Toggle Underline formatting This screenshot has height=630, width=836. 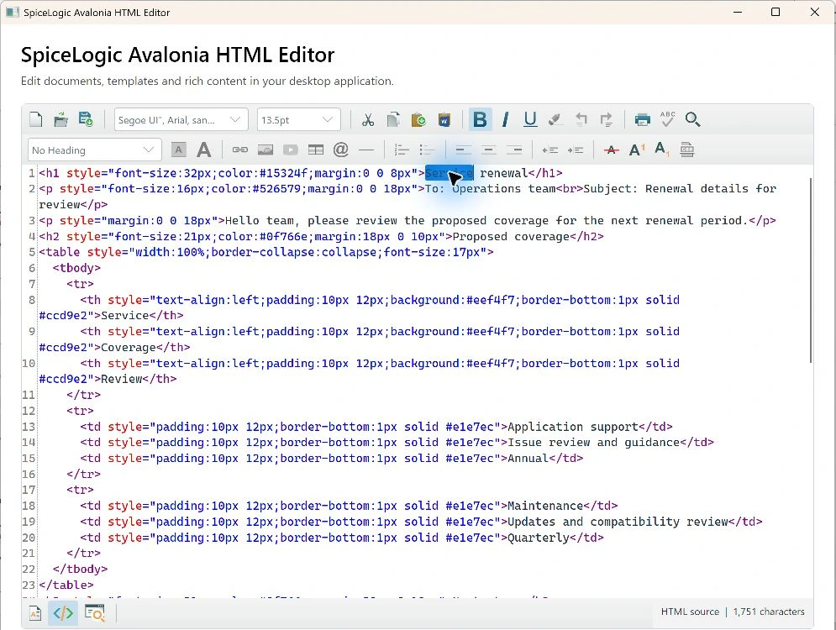(x=530, y=119)
